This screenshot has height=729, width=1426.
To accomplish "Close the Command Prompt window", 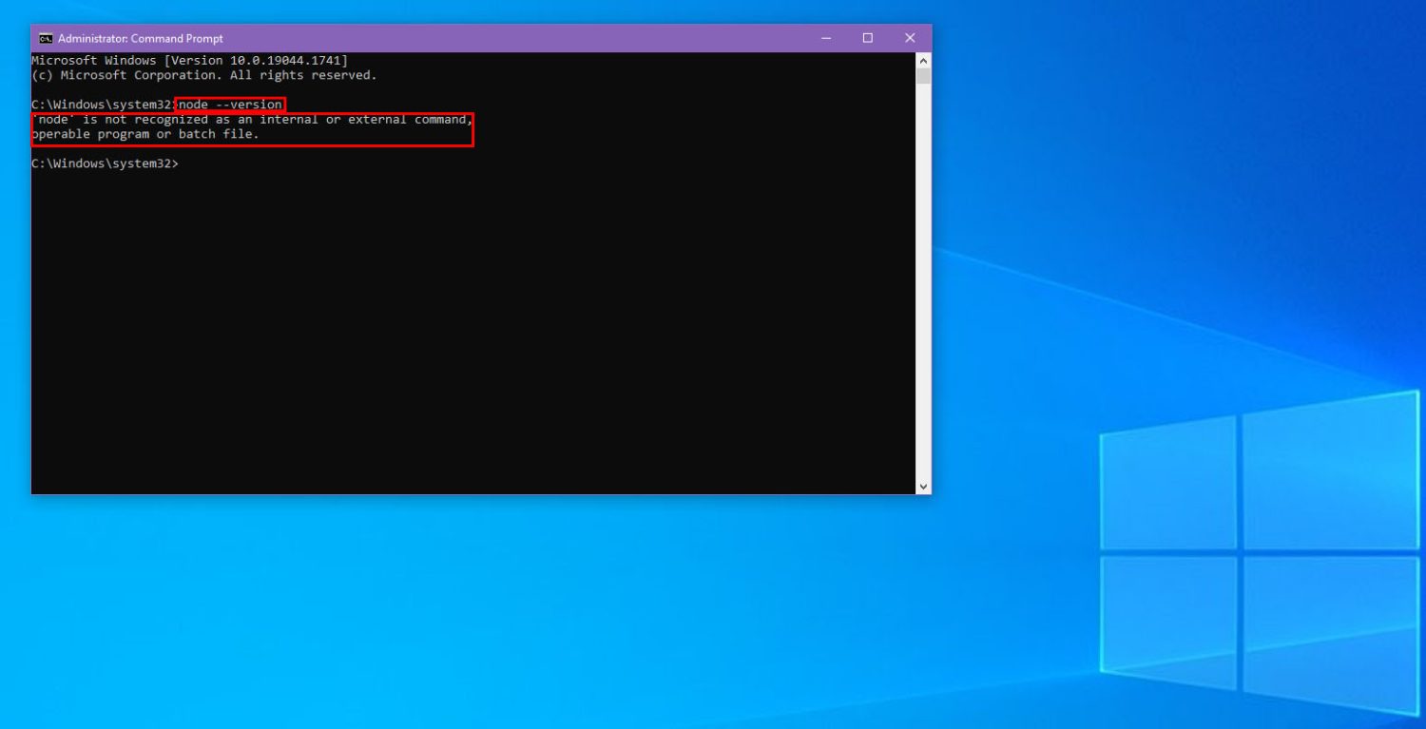I will [910, 38].
